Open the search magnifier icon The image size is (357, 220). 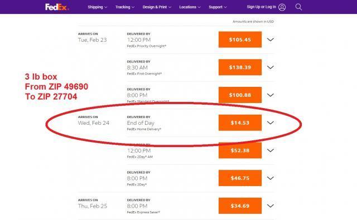[298, 7]
